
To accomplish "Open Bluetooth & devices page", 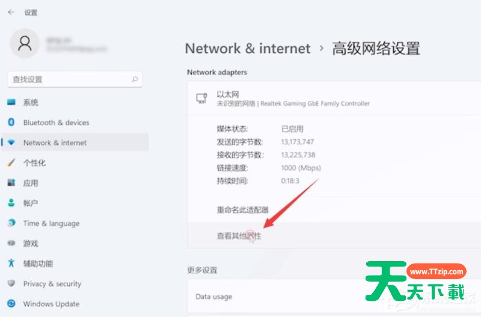I will (75, 122).
